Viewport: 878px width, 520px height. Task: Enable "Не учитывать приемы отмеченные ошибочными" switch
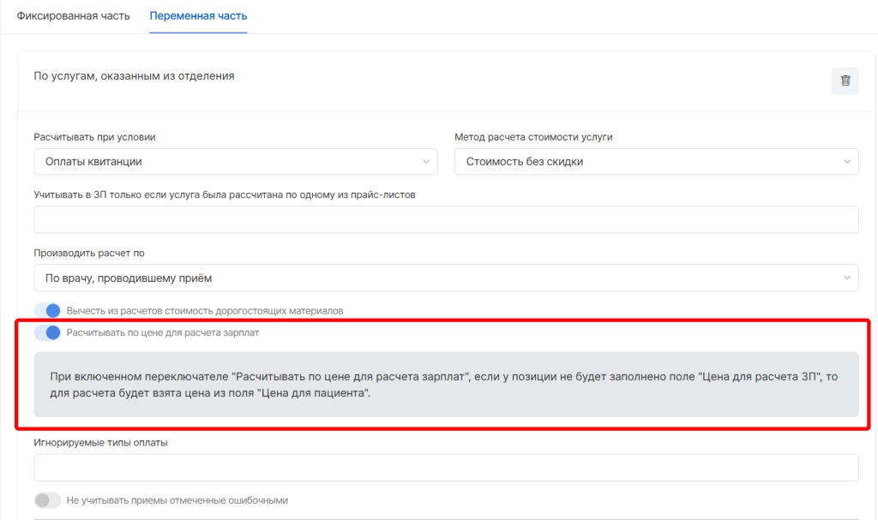click(x=48, y=500)
